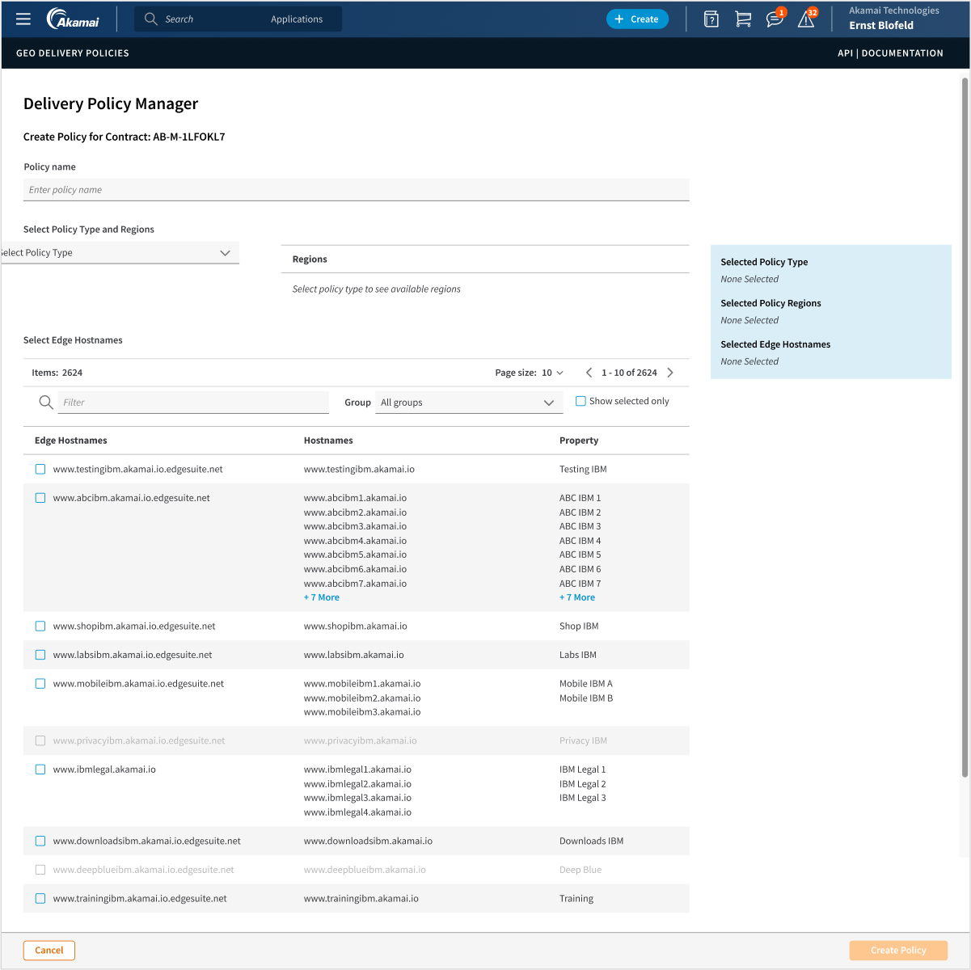Open the hamburger navigation menu
The width and height of the screenshot is (971, 970).
(x=23, y=19)
